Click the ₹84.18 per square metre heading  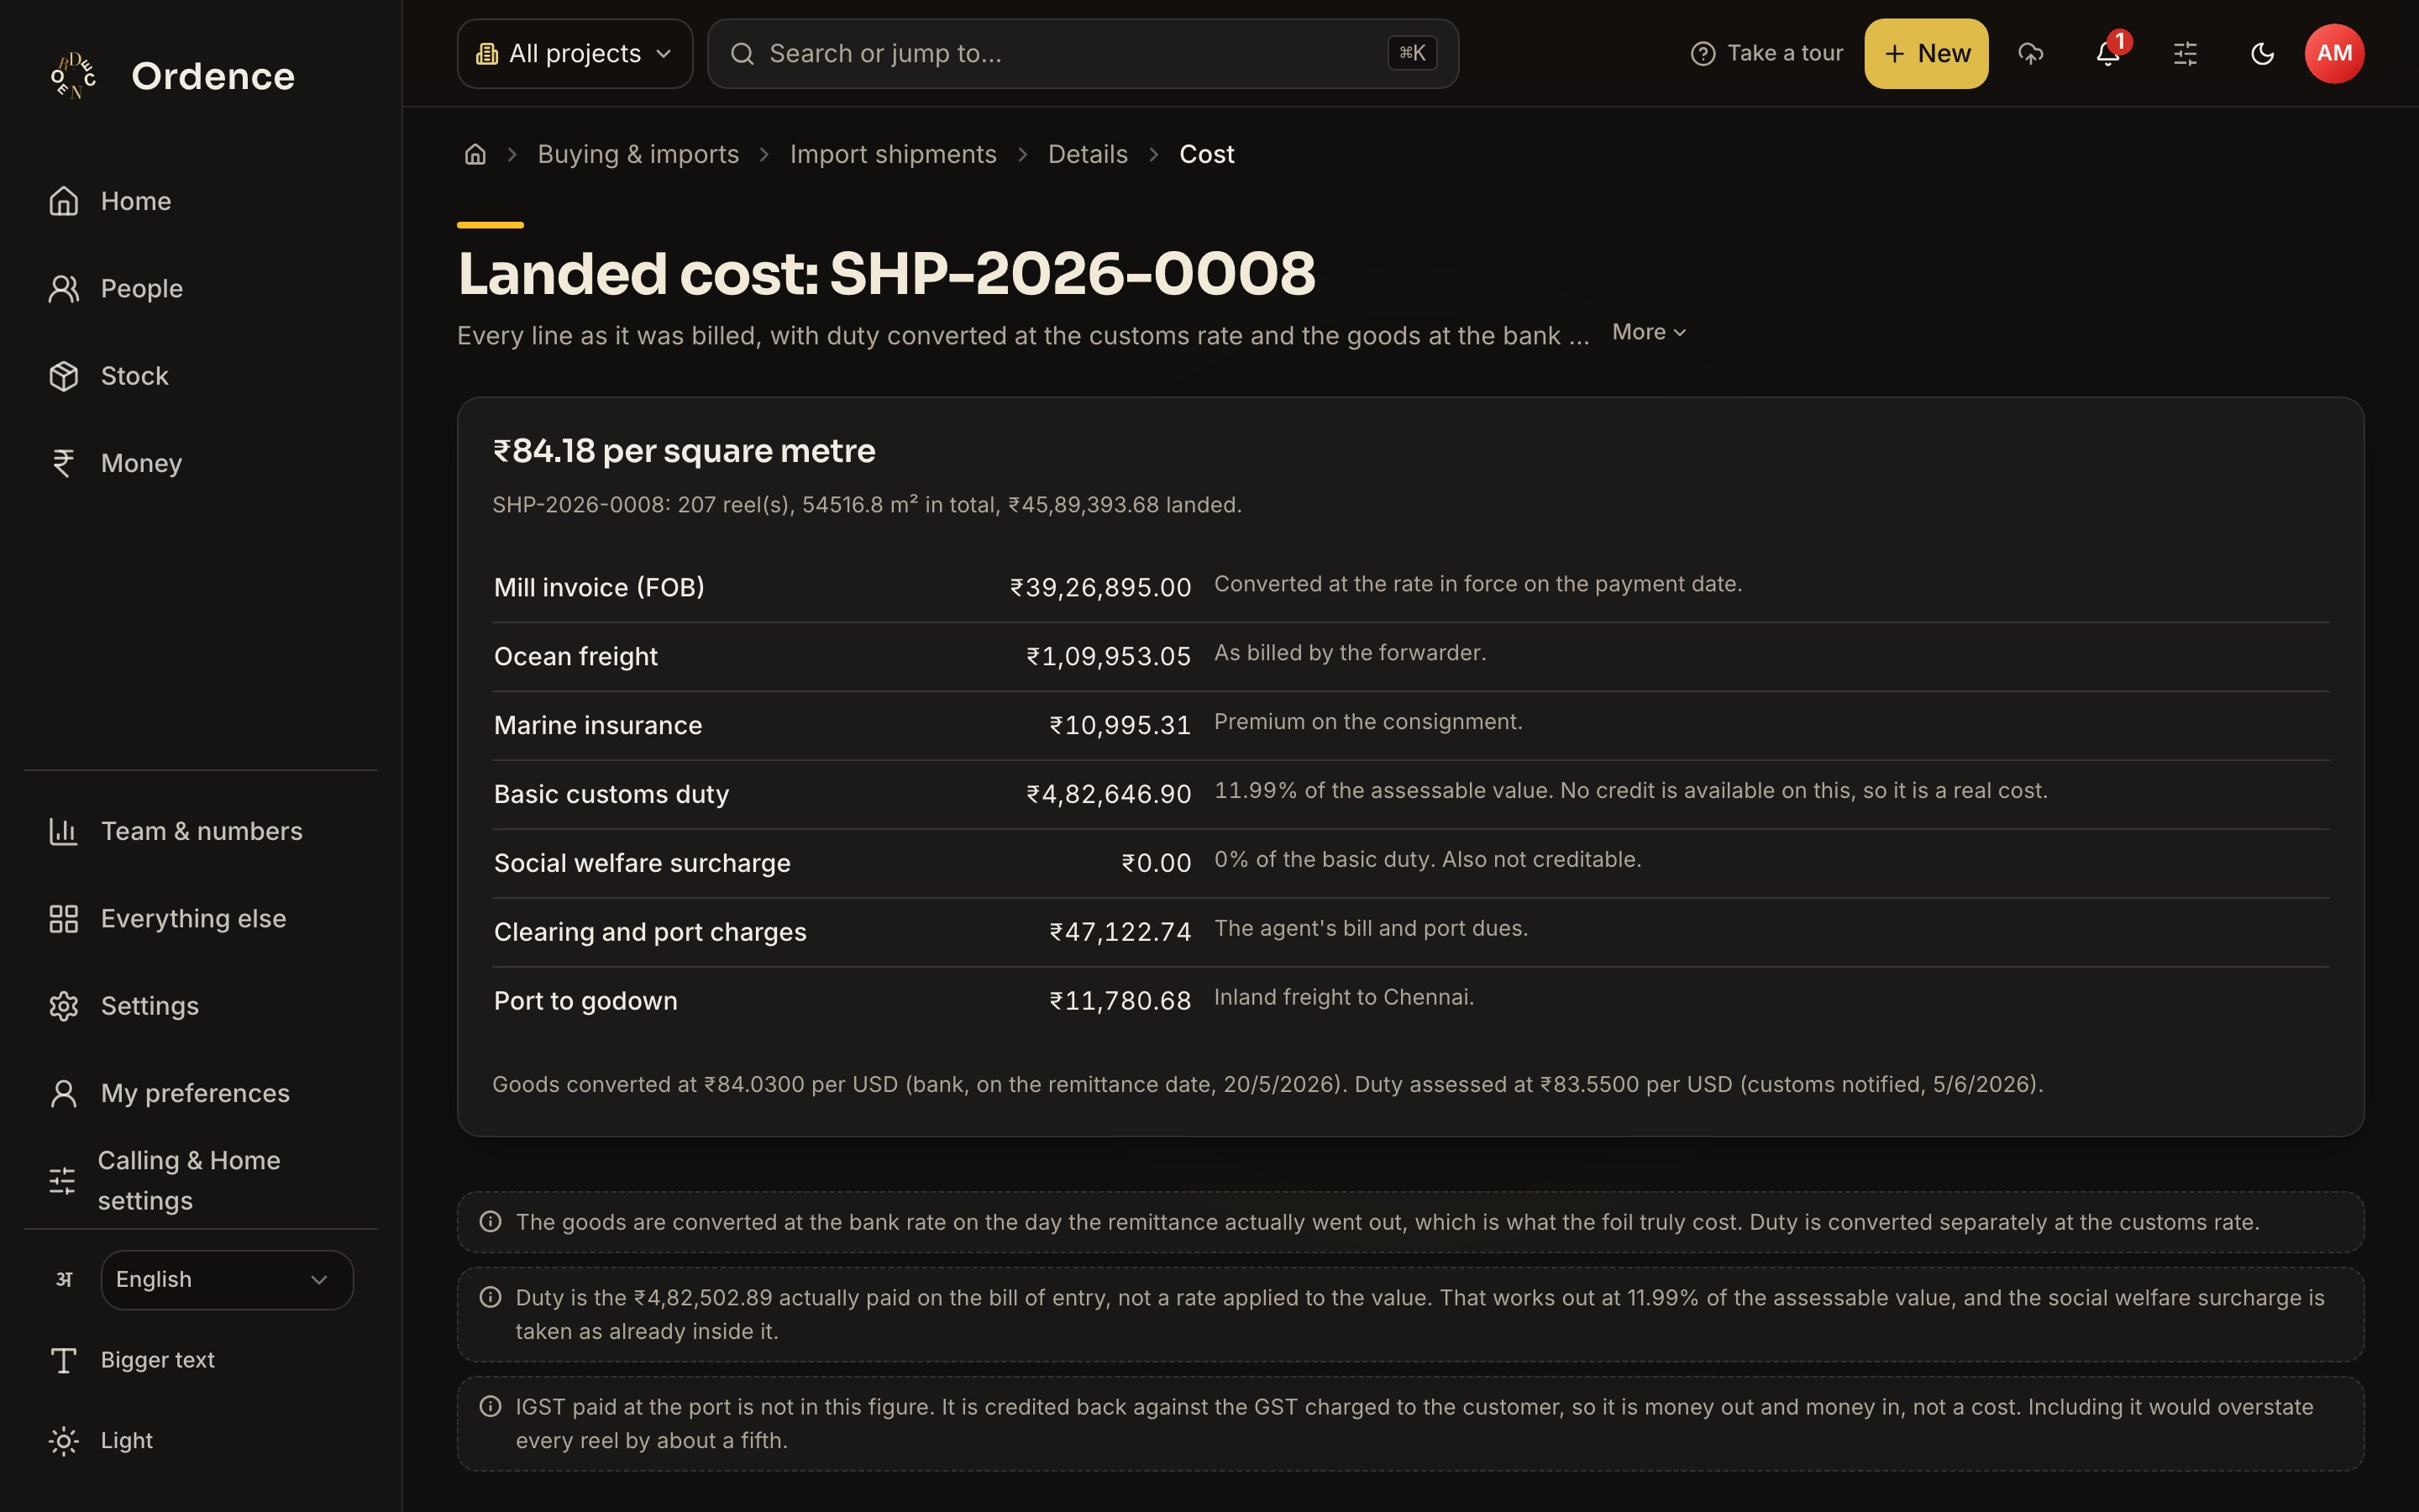coord(684,451)
